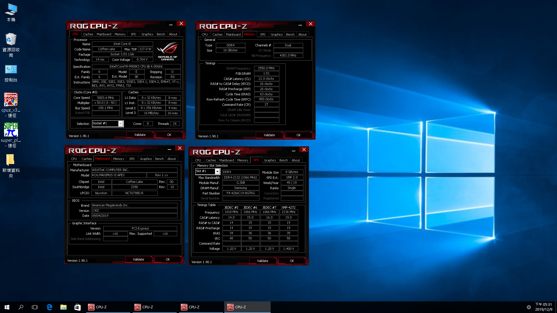The height and width of the screenshot is (313, 557).
Task: Open Graphics tab in the Memory window
Action: (x=276, y=34)
